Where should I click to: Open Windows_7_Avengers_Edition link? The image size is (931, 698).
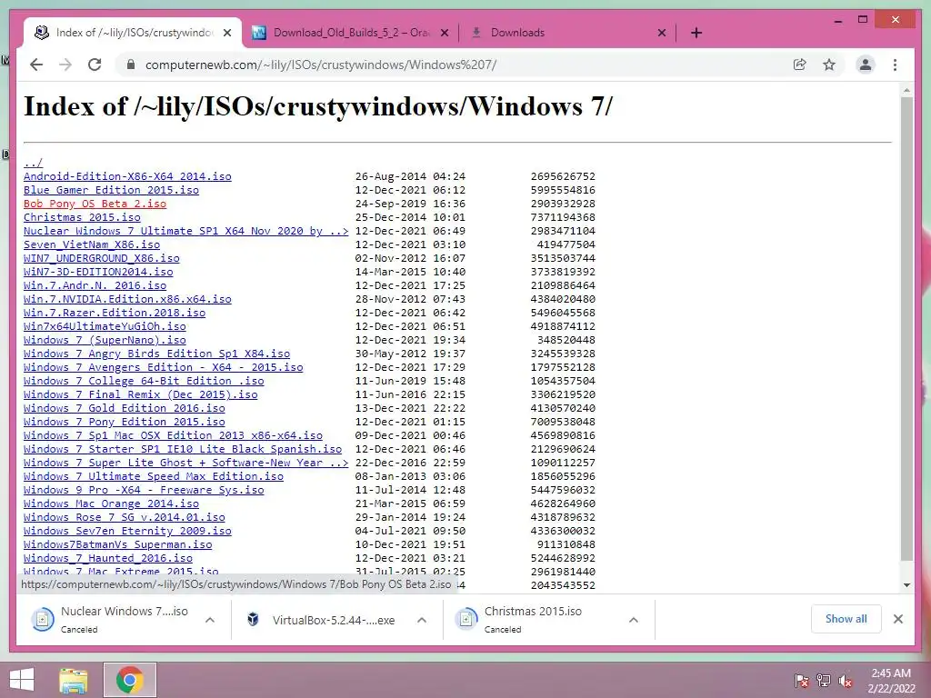164,367
